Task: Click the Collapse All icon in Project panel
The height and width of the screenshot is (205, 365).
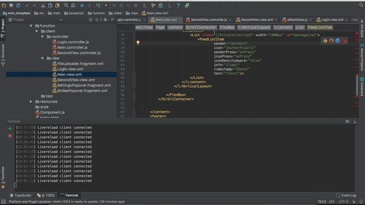Action: point(97,20)
